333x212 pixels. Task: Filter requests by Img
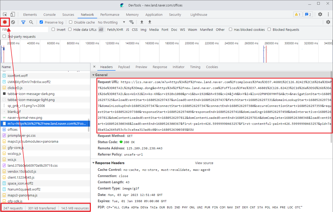(144, 30)
